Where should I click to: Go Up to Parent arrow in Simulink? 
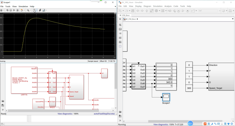tap(147, 11)
